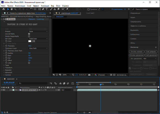Select the Brush tool

[51, 9]
